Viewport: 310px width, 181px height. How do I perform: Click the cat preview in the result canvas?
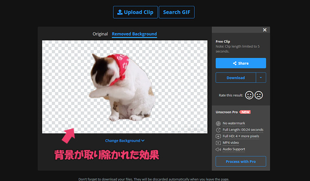coord(122,87)
